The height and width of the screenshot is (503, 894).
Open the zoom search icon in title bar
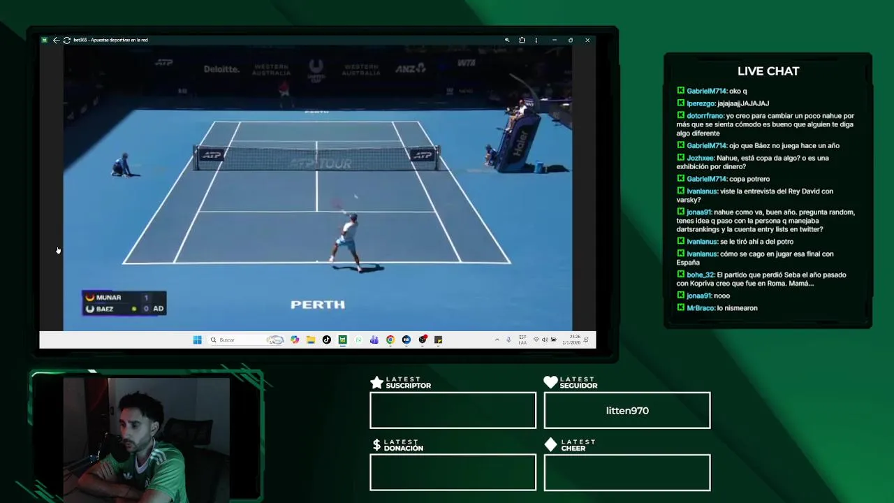(x=507, y=40)
